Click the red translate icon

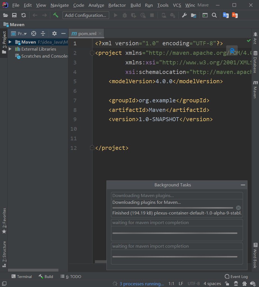click(235, 15)
